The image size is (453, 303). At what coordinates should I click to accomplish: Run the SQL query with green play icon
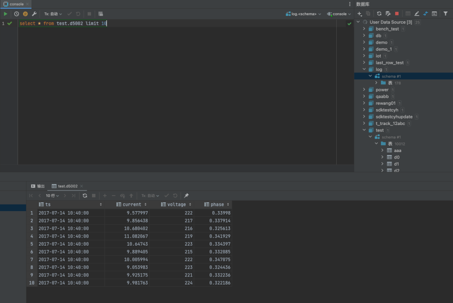click(6, 14)
